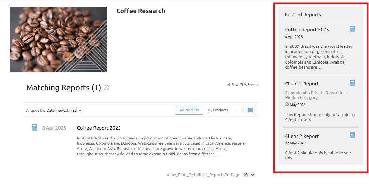Open Client 1 Report in Related Reports
369x185 pixels.
pos(302,84)
